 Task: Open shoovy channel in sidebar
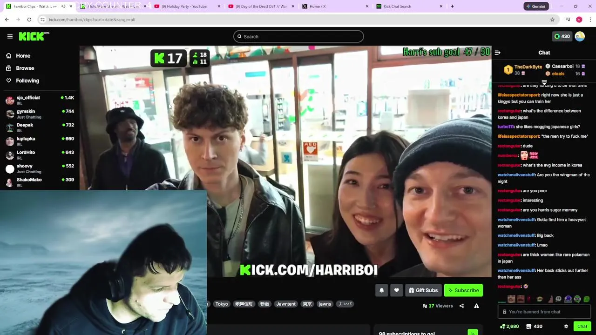point(40,168)
